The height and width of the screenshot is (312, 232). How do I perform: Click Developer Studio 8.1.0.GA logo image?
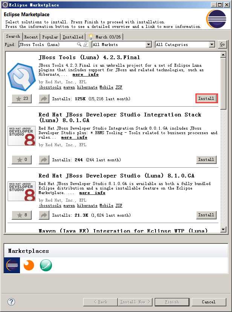22,191
